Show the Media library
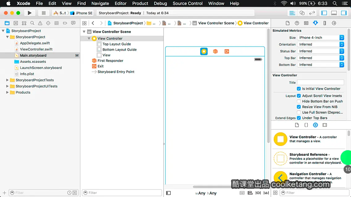Viewport: 351px width, 197px height. tap(325, 125)
